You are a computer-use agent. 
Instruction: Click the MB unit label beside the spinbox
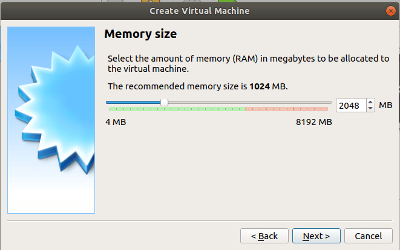(385, 105)
